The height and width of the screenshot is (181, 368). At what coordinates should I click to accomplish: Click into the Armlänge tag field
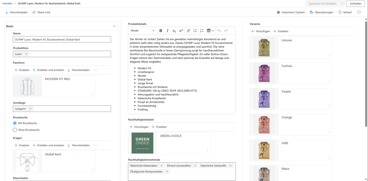coord(62,109)
